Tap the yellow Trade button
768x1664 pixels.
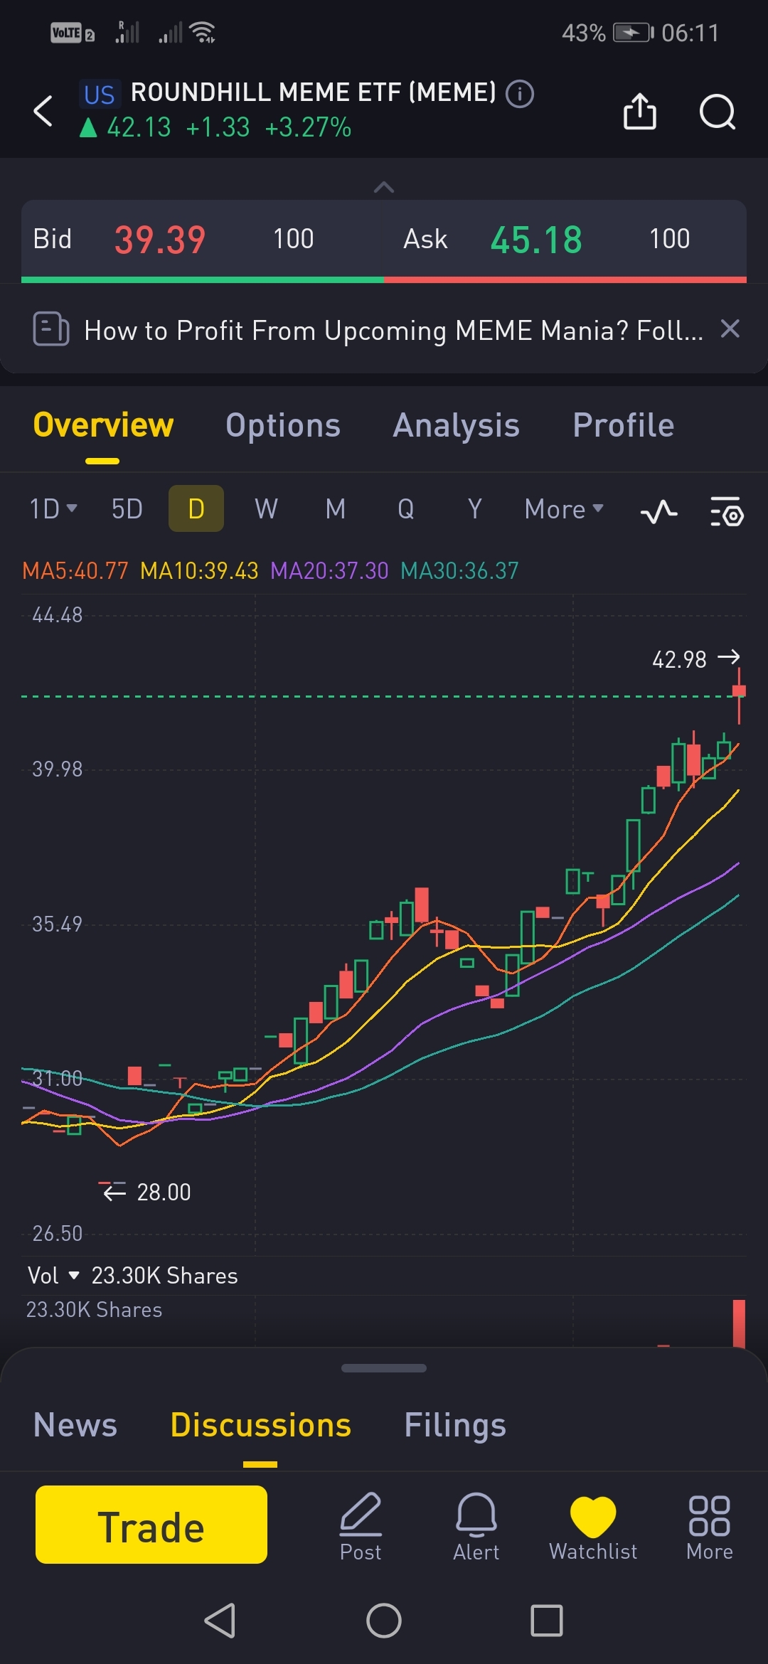[151, 1525]
